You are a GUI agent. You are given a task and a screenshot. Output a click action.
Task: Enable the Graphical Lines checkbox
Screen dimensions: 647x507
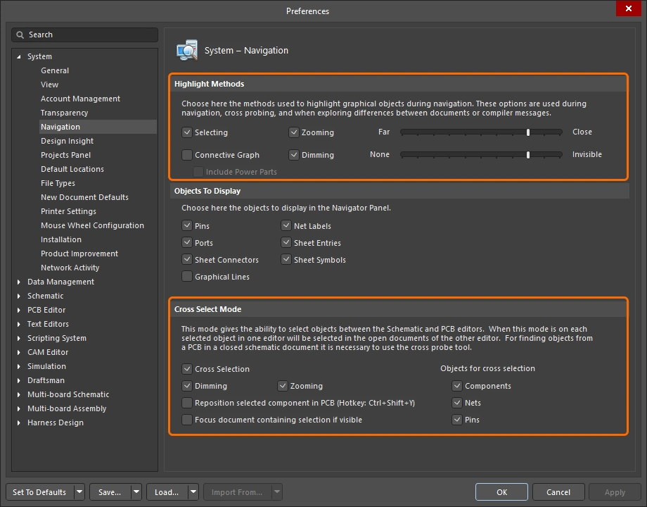point(187,277)
